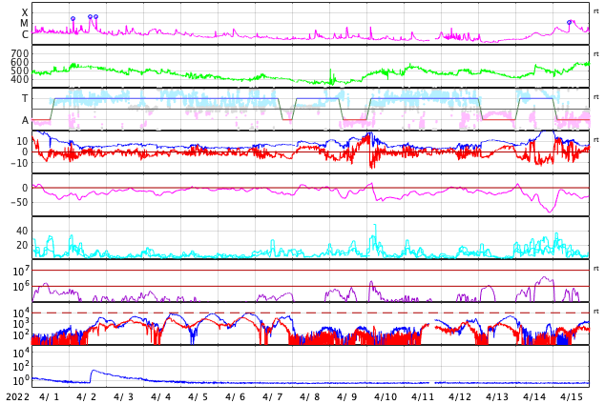605x404 pixels.
Task: Select the -50 tick label on Dst panel
Action: [20, 202]
